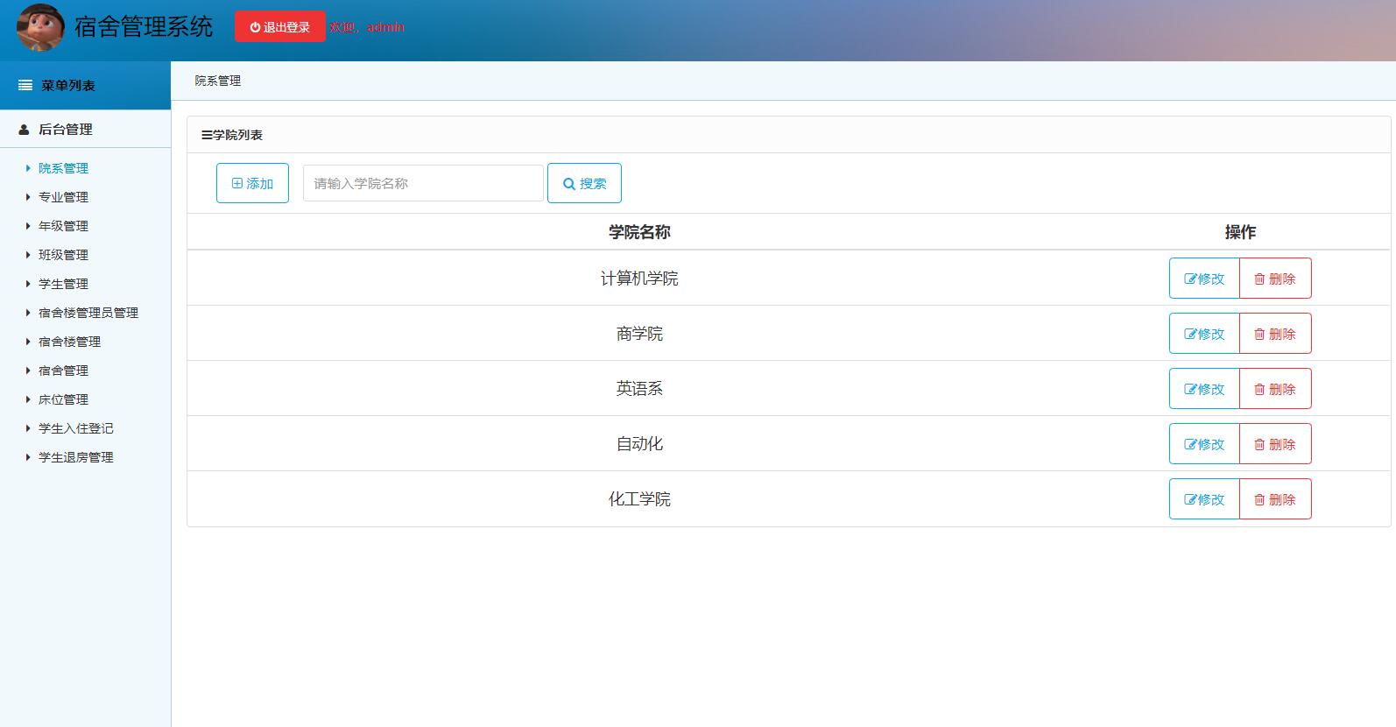Open 床位管理 menu item
Screen dimensions: 1396x727
[x=63, y=399]
